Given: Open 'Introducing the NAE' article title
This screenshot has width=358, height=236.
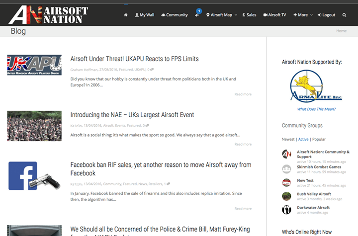Looking at the screenshot, I should pos(132,115).
